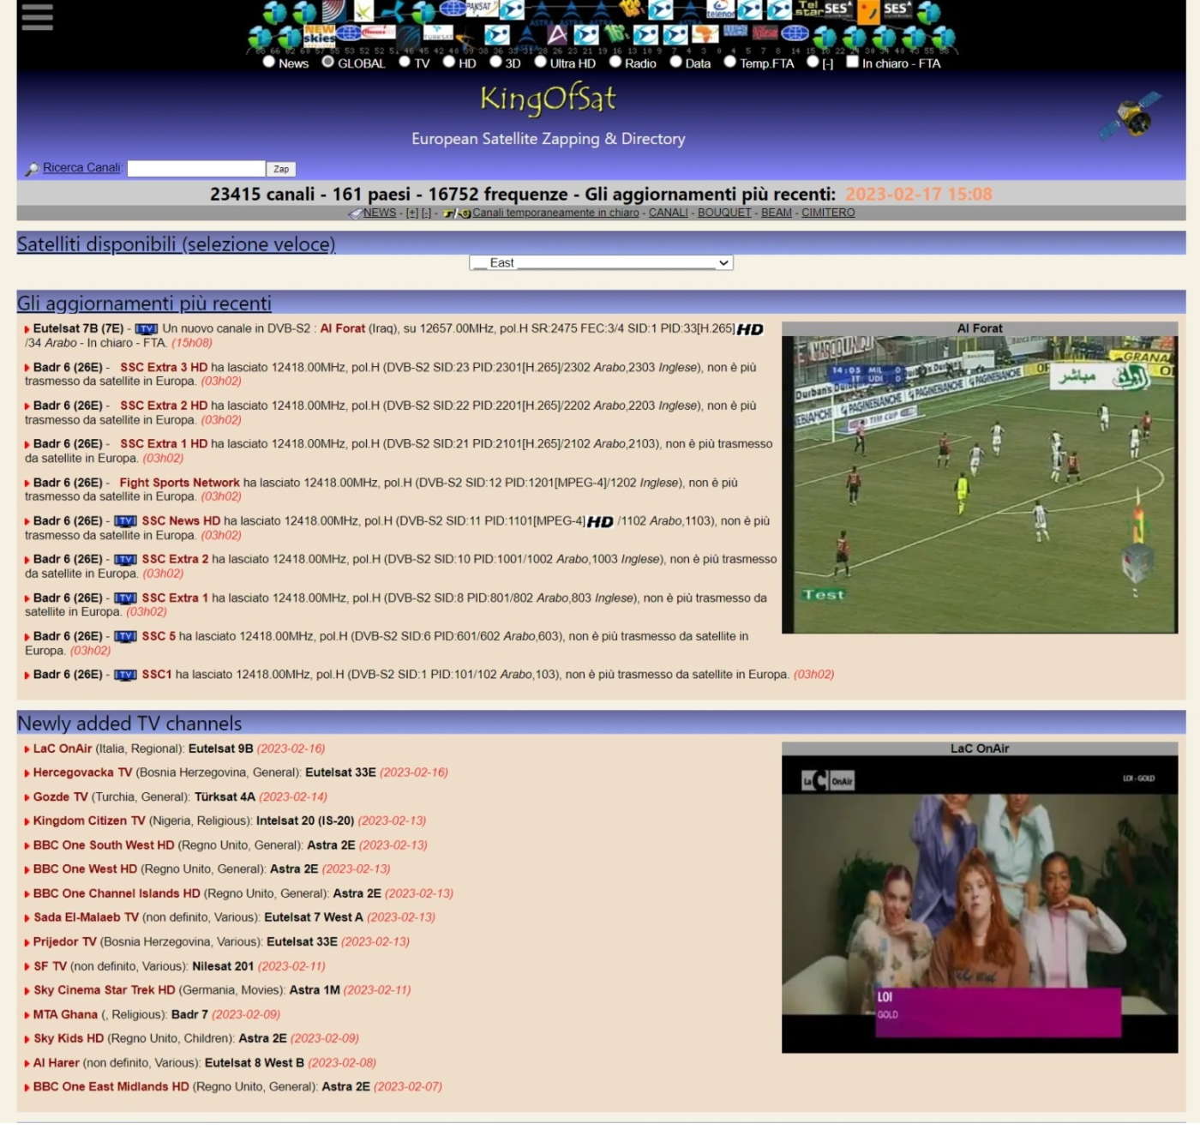Click the magnifier icon beside Ricerca Canali

32,169
